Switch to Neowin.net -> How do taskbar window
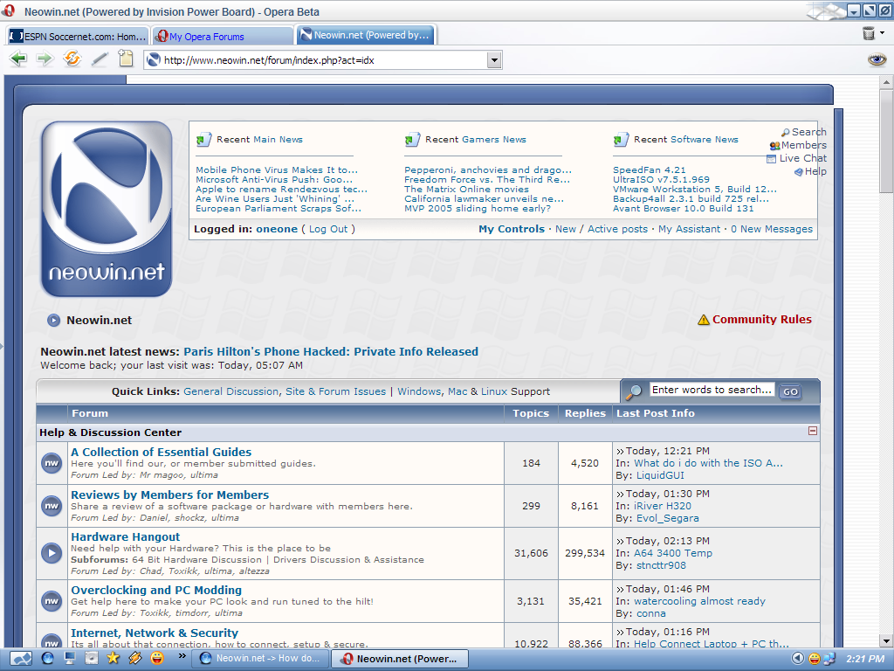Screen dimensions: 894x671 pyautogui.click(x=259, y=659)
